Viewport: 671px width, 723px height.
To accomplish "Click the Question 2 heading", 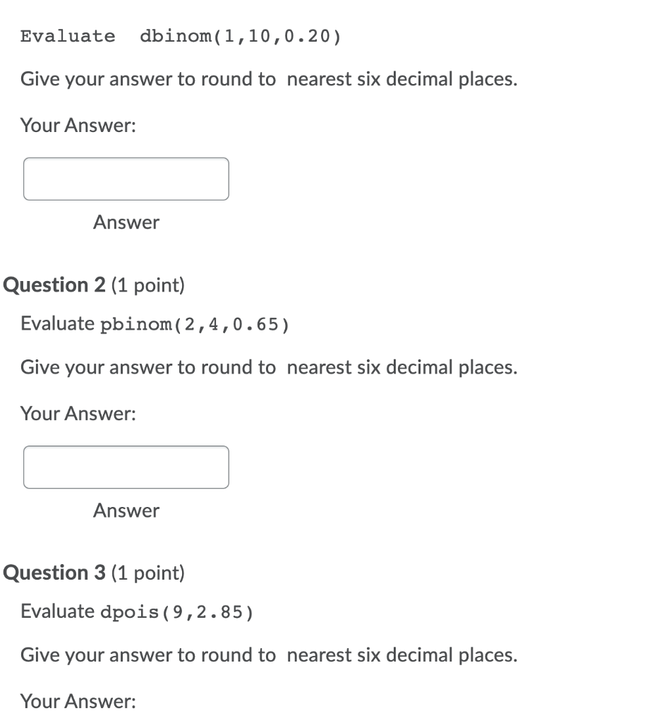I will click(53, 285).
